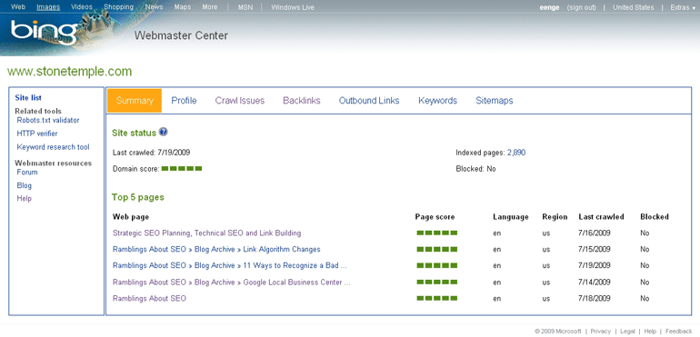Image resolution: width=700 pixels, height=337 pixels.
Task: Select United States region link
Action: pos(633,7)
